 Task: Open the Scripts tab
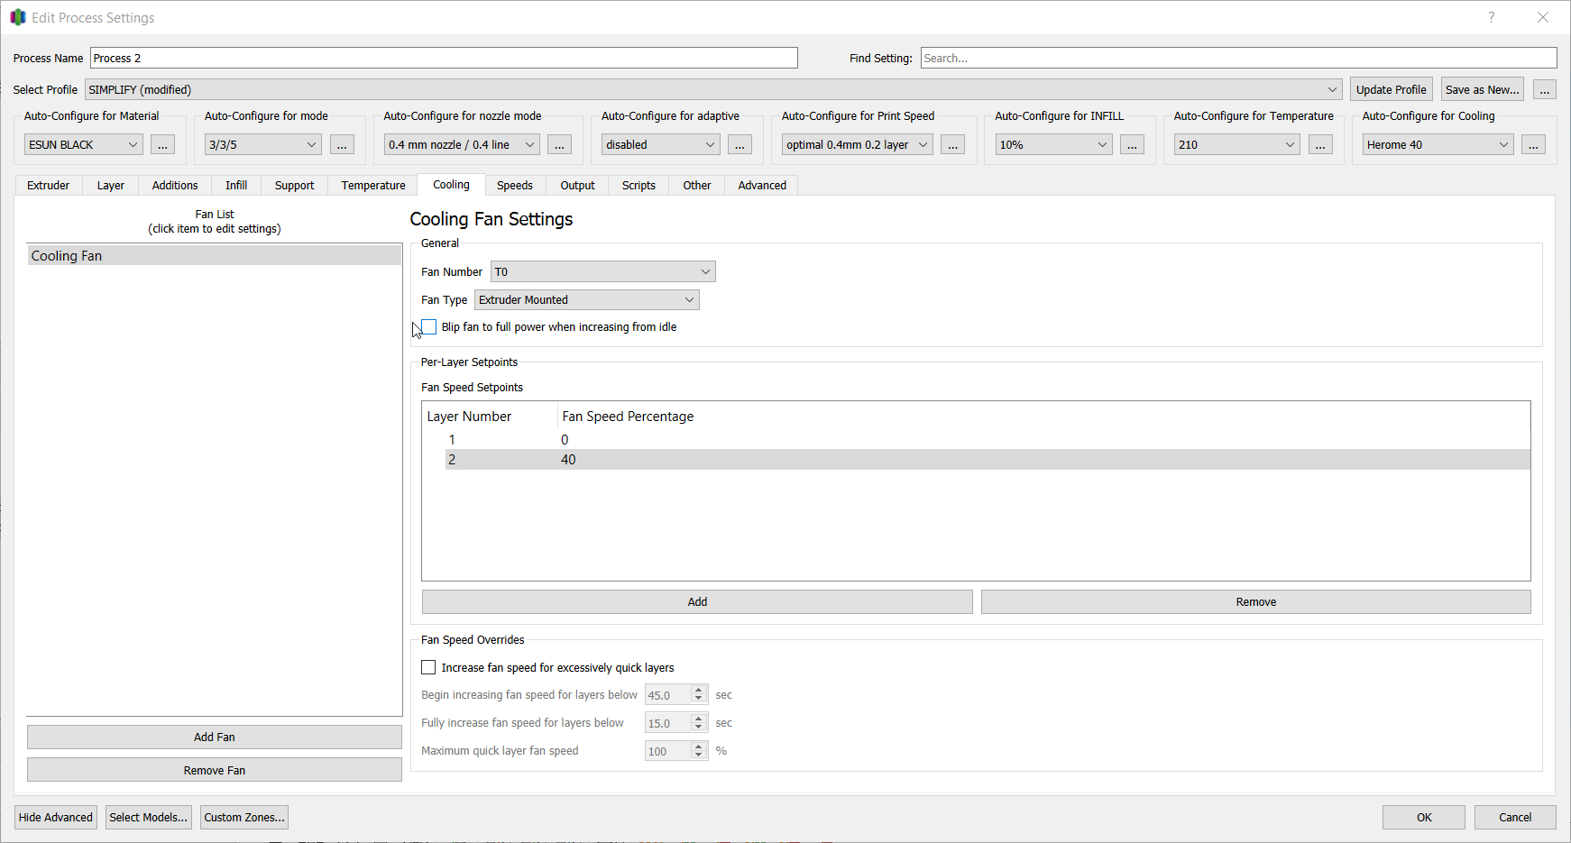coord(639,185)
